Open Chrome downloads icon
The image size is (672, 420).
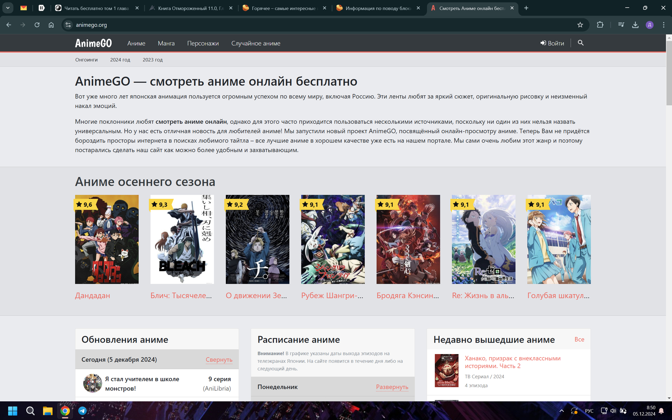pyautogui.click(x=635, y=25)
